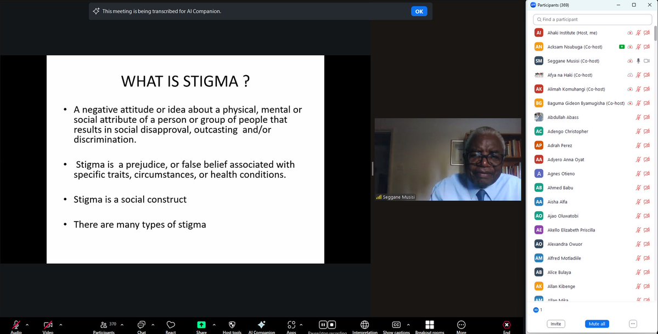Screen dimensions: 658x334
Task: Click Agnes Otieno's camera-off icon
Action: click(646, 174)
